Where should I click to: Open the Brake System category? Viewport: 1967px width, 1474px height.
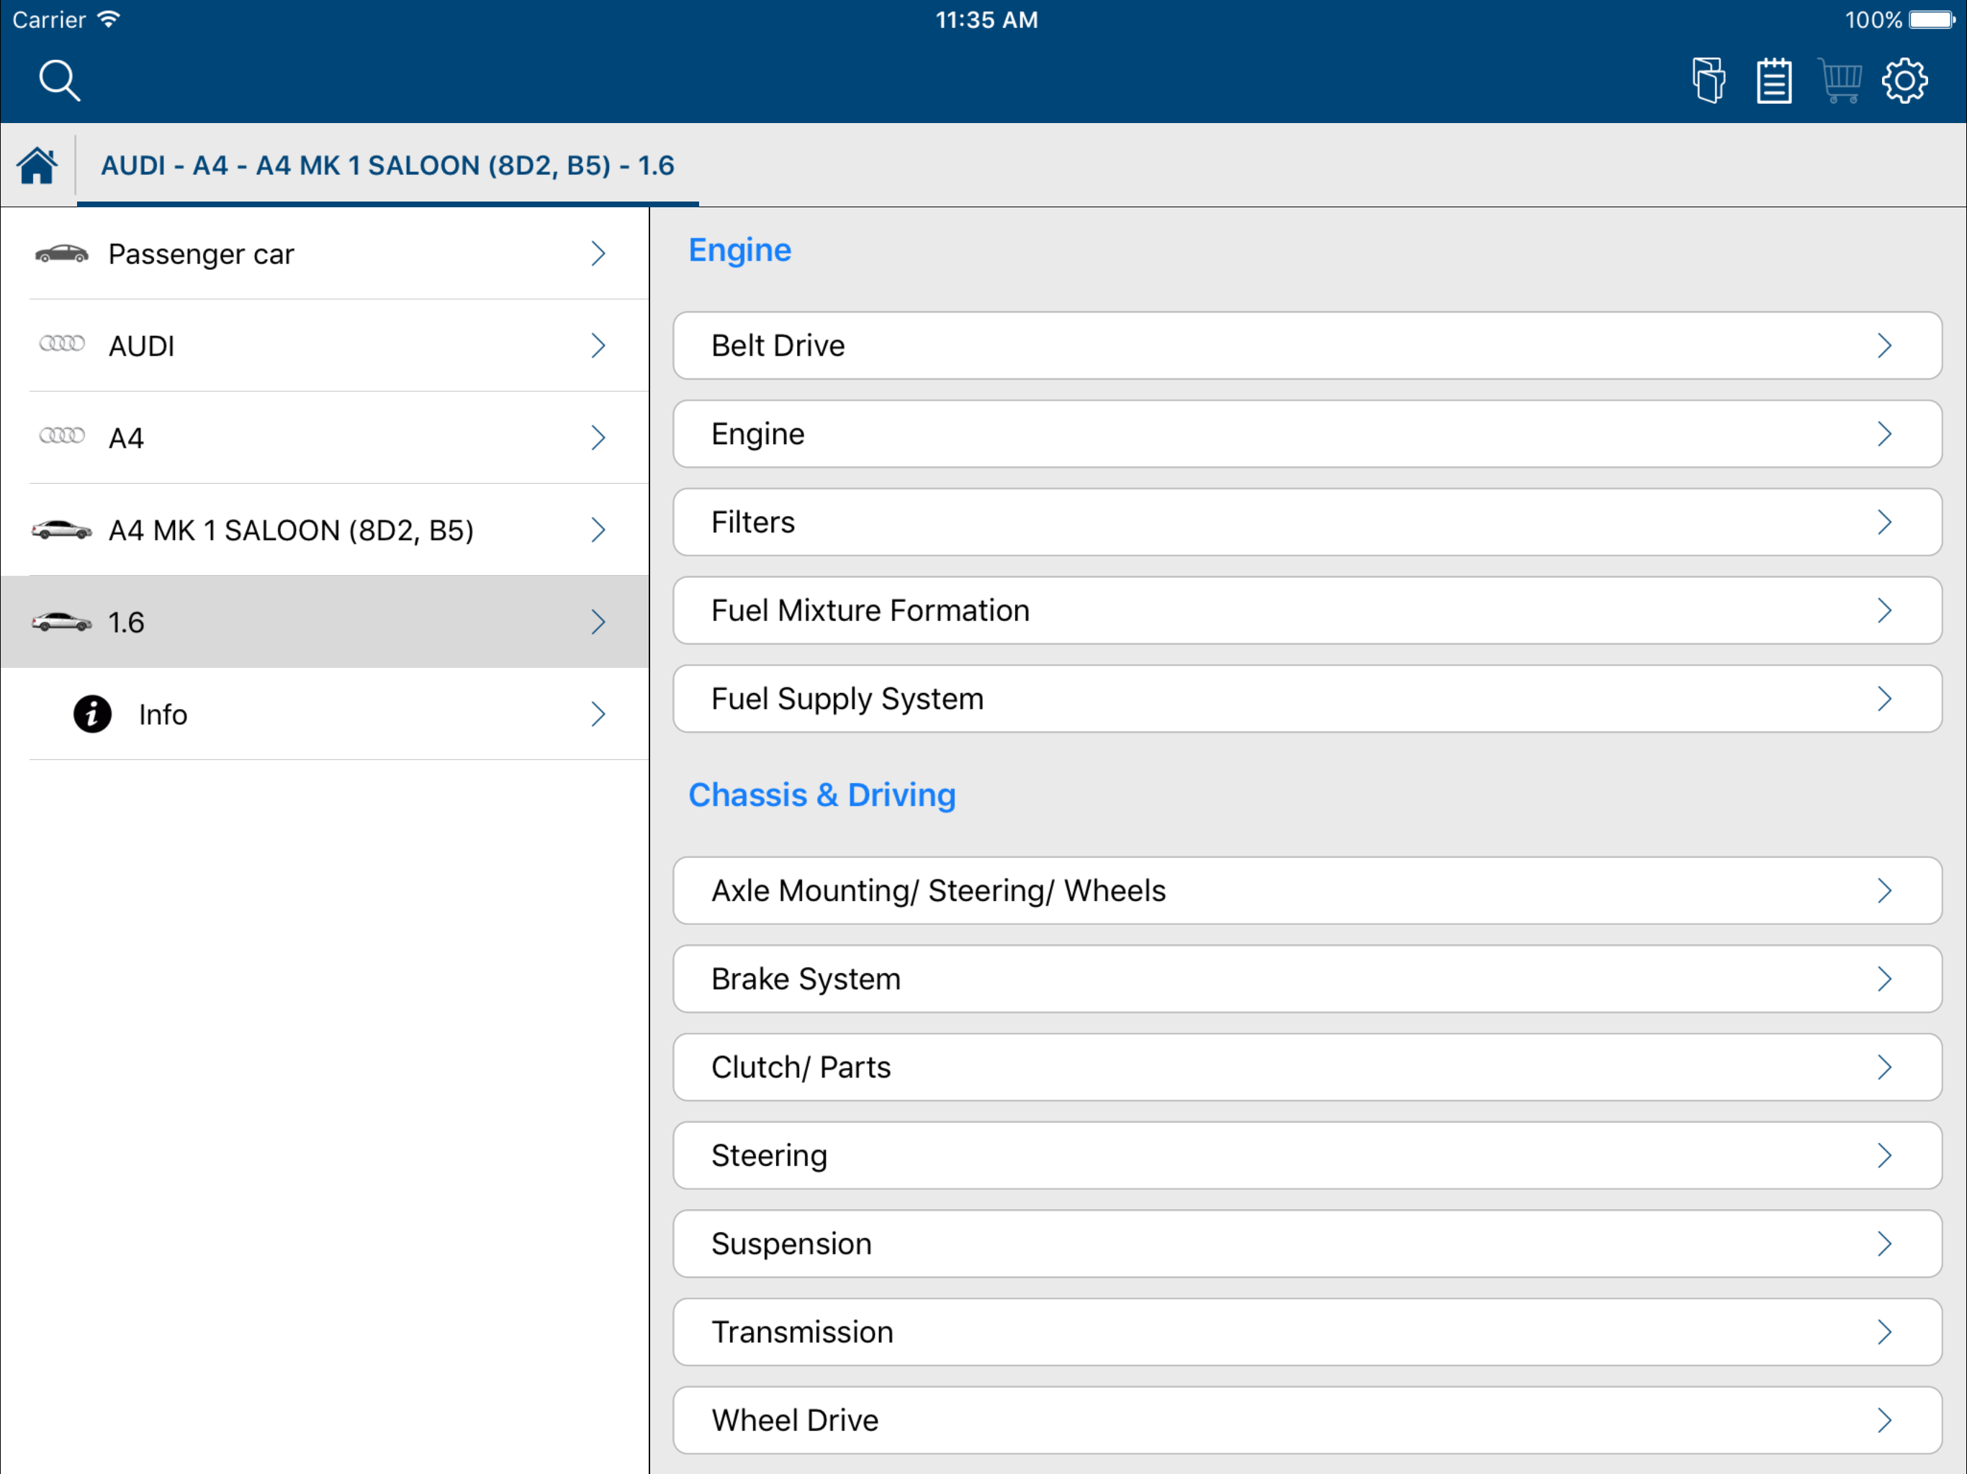pyautogui.click(x=1307, y=979)
